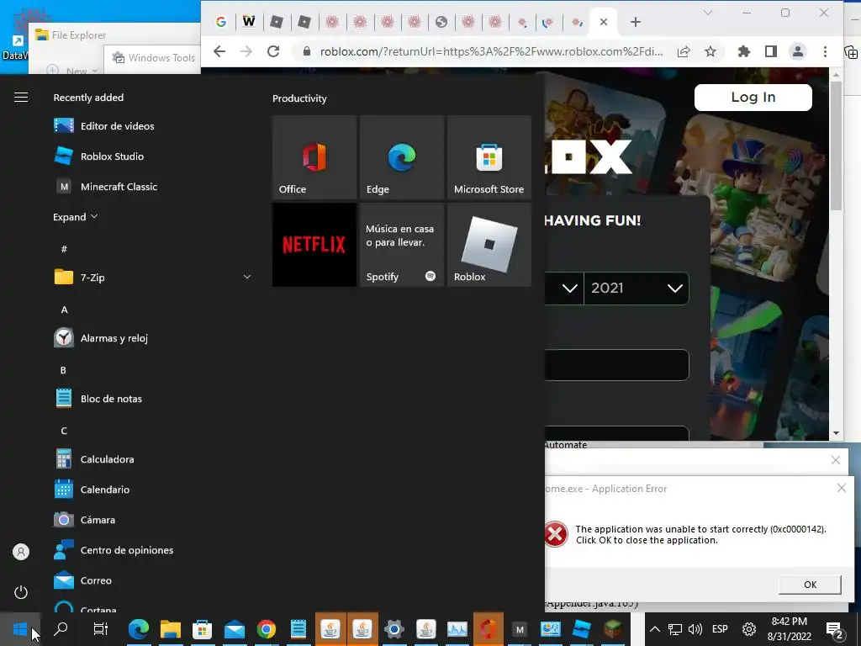The height and width of the screenshot is (646, 861).
Task: Open the Mail icon on the taskbar
Action: point(235,629)
